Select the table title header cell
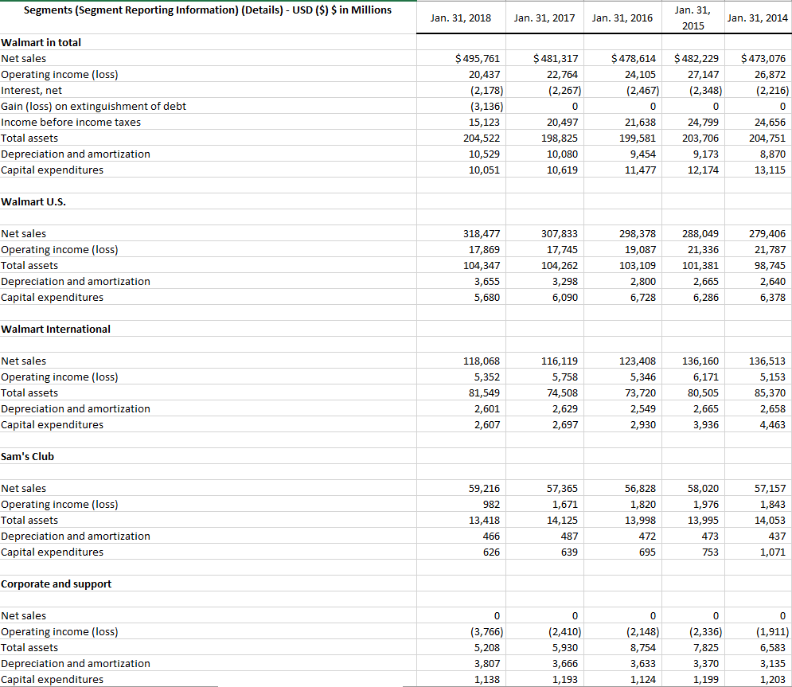 [x=206, y=10]
